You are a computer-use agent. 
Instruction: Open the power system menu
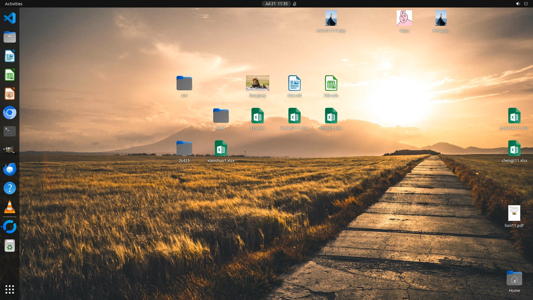pyautogui.click(x=526, y=4)
